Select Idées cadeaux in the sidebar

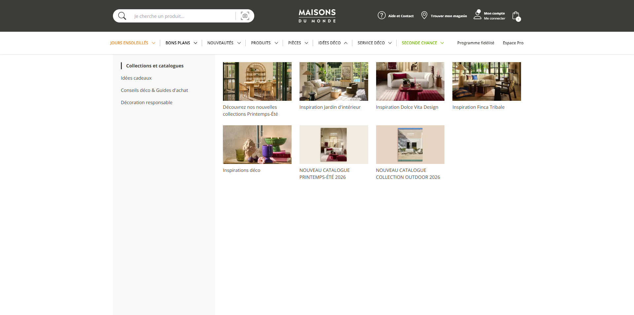tap(136, 78)
